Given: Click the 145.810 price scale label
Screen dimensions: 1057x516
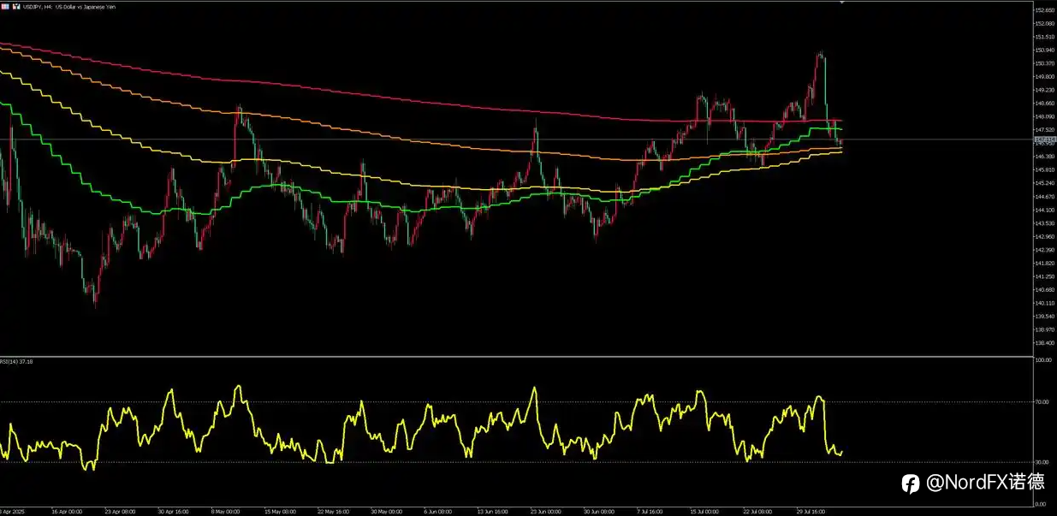Looking at the screenshot, I should tap(1044, 170).
